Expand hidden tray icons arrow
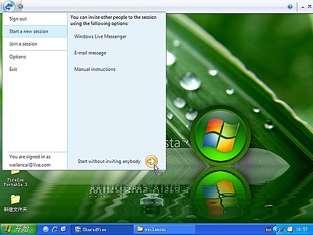 276,229
